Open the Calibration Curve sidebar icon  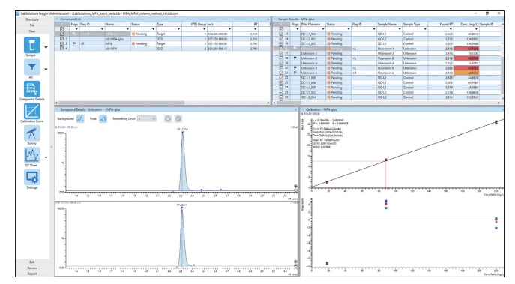point(31,111)
